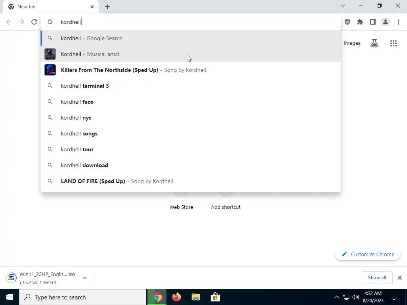Click the Killers From The Northside thumbnail
Image resolution: width=407 pixels, height=305 pixels.
tap(50, 70)
